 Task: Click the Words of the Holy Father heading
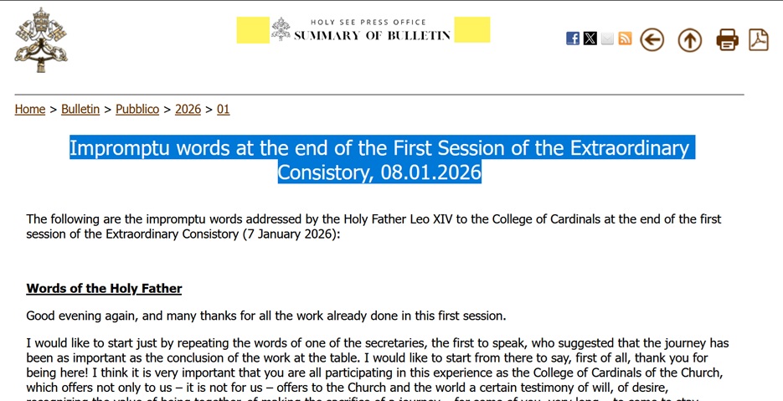point(104,289)
